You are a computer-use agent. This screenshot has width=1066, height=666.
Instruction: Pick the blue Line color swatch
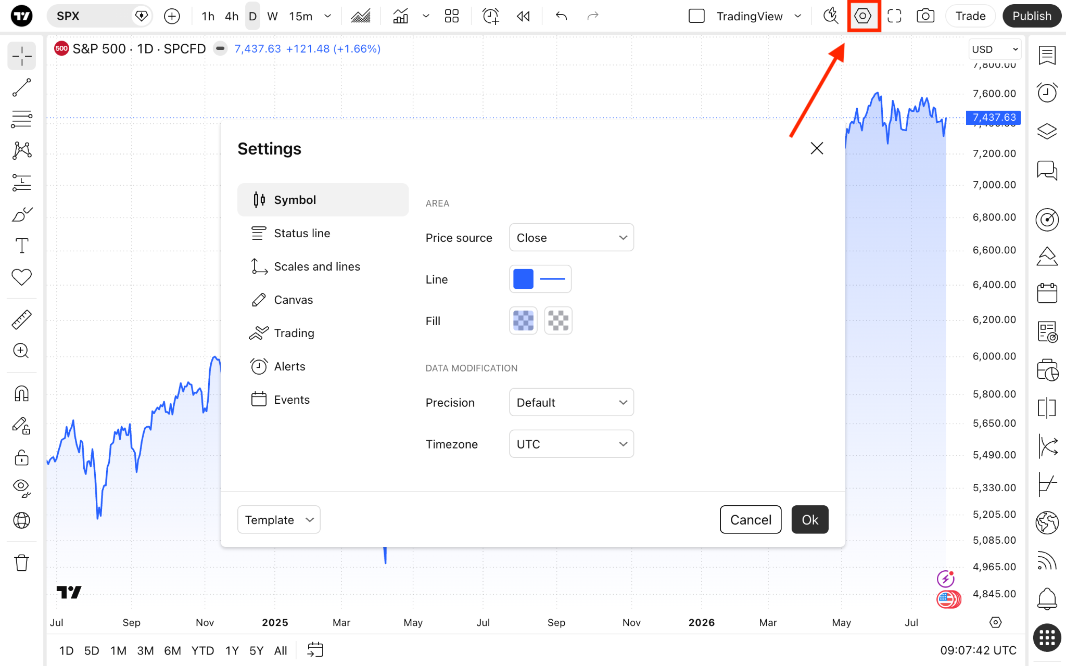coord(523,279)
